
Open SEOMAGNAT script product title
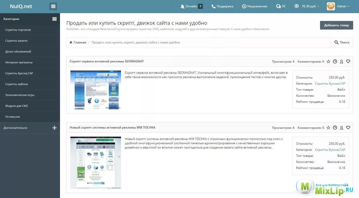pyautogui.click(x=107, y=61)
